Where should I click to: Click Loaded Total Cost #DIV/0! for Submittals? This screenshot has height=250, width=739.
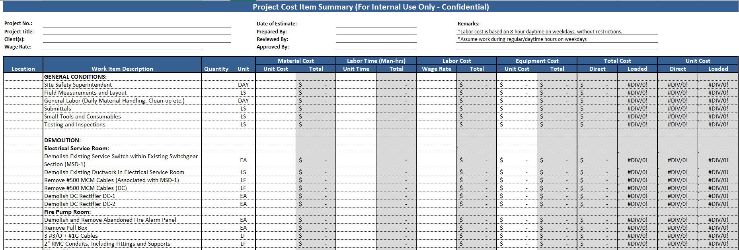[x=638, y=109]
